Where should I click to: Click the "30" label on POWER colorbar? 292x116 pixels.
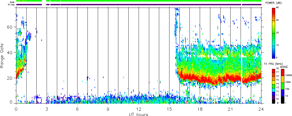[277, 20]
